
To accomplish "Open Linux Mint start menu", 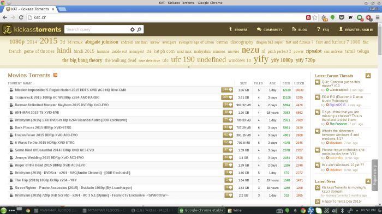I will (3, 210).
